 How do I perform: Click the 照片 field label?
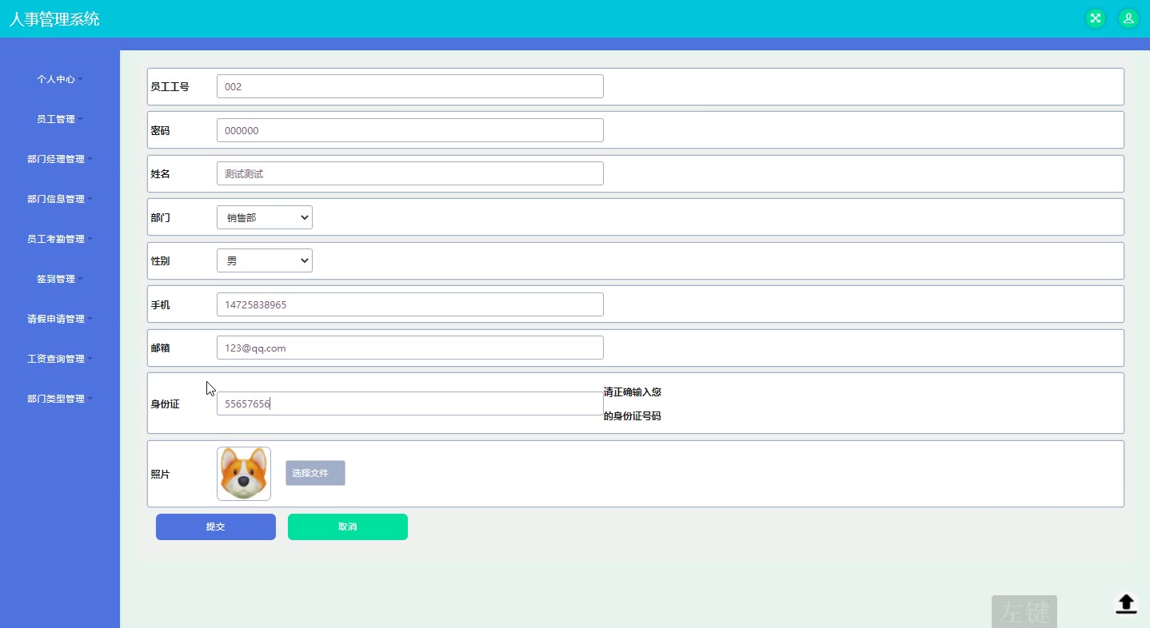pyautogui.click(x=160, y=474)
